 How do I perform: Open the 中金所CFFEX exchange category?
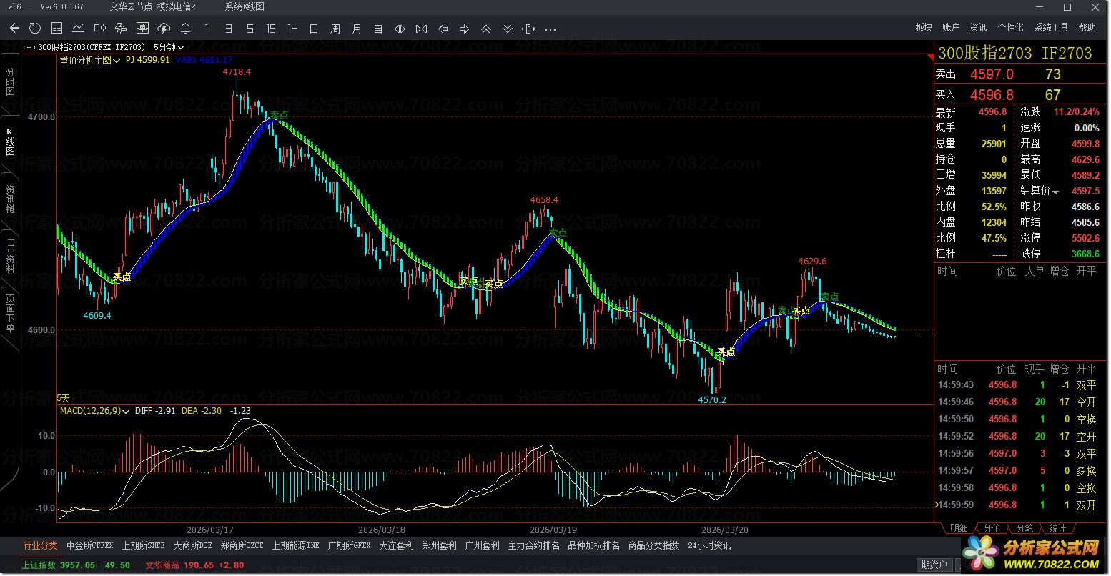[x=90, y=545]
